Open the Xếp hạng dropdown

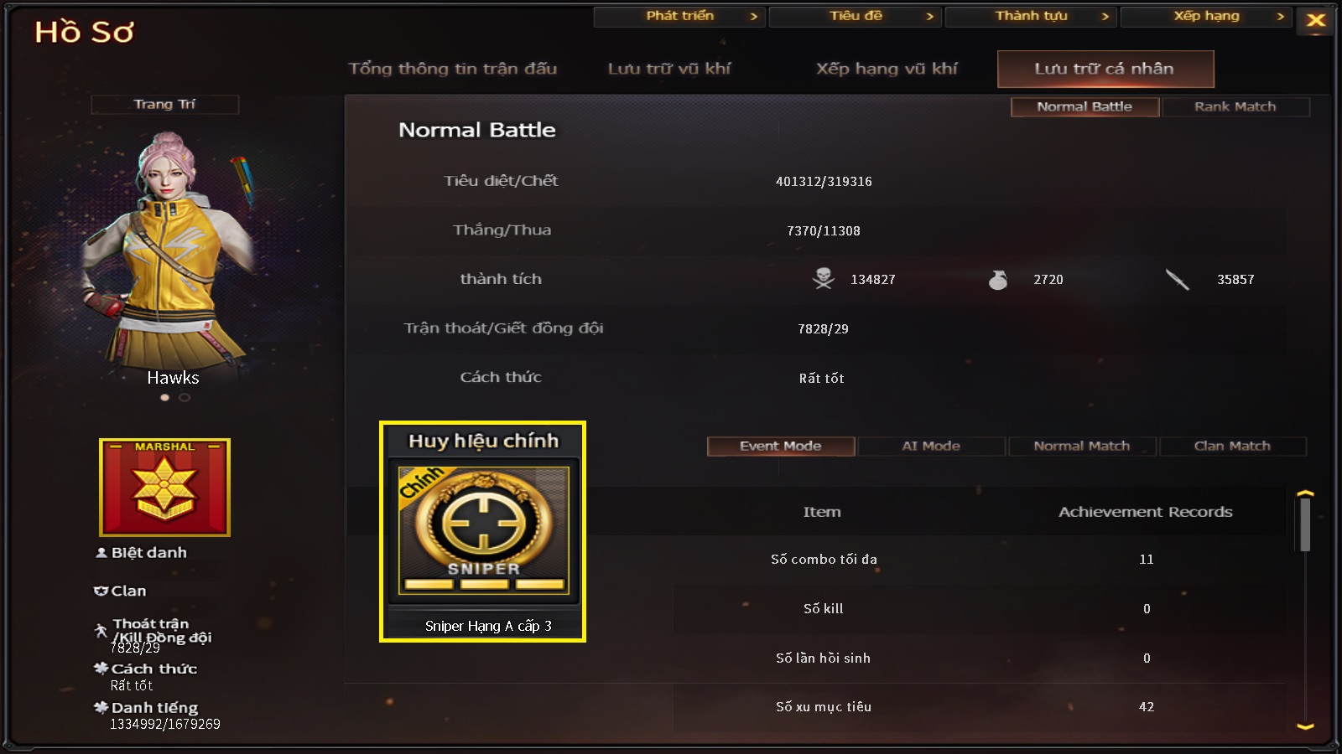pyautogui.click(x=1206, y=16)
